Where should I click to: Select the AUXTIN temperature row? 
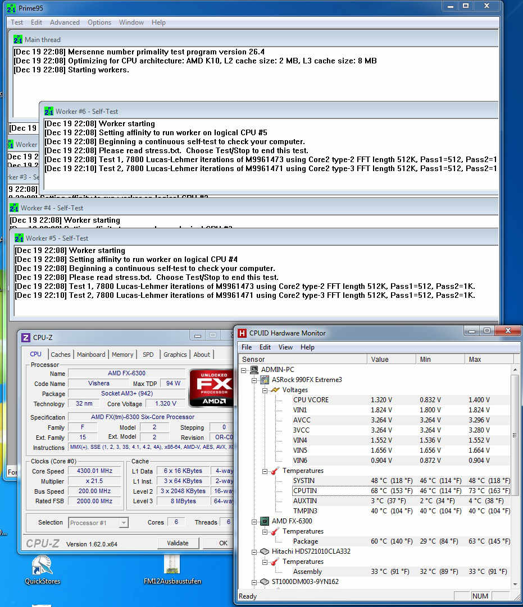click(x=401, y=501)
